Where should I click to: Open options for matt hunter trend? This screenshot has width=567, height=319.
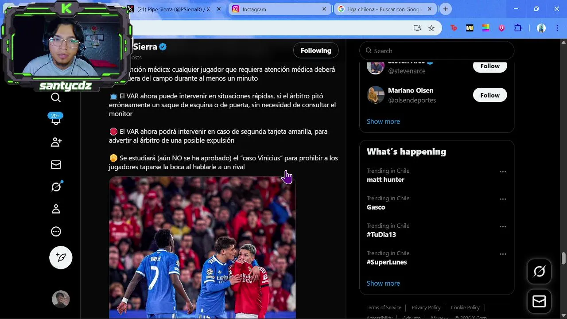pyautogui.click(x=503, y=171)
